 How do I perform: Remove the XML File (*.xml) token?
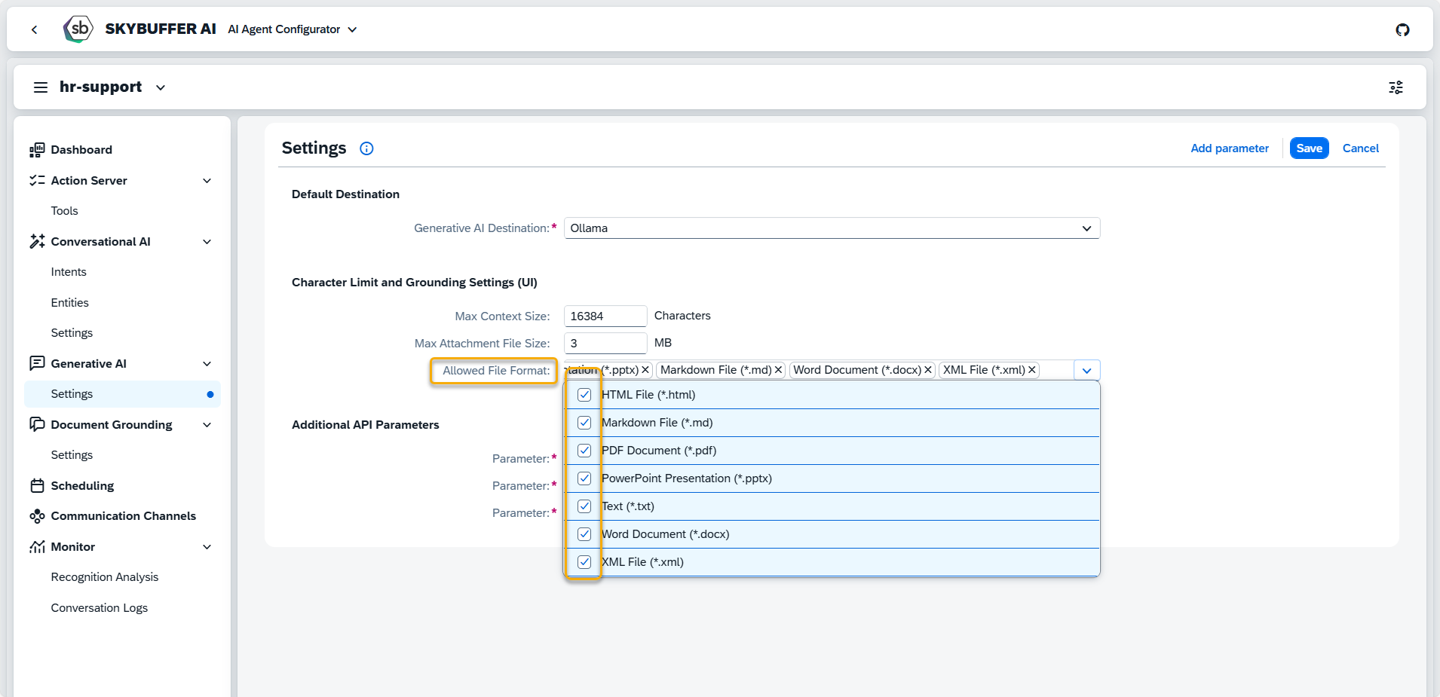(1031, 370)
